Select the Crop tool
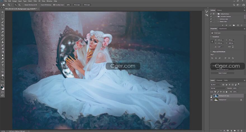Viewport: 246px width, 132px height. [x=3, y=25]
